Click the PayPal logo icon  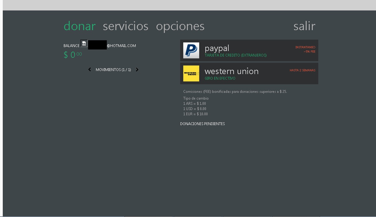point(191,50)
